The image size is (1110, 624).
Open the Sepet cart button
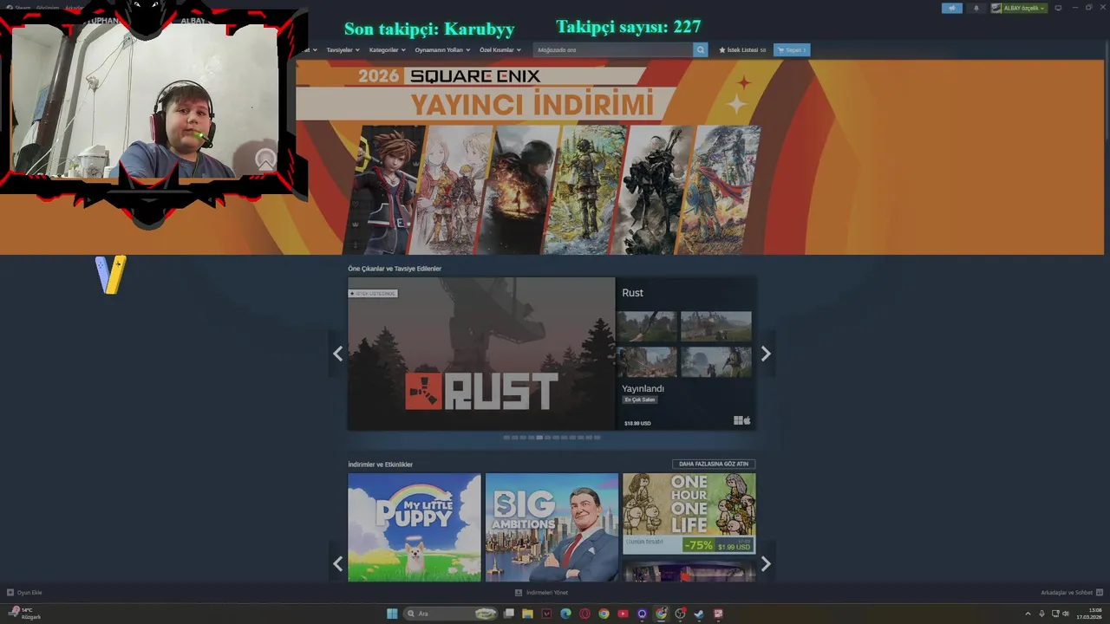coord(792,49)
